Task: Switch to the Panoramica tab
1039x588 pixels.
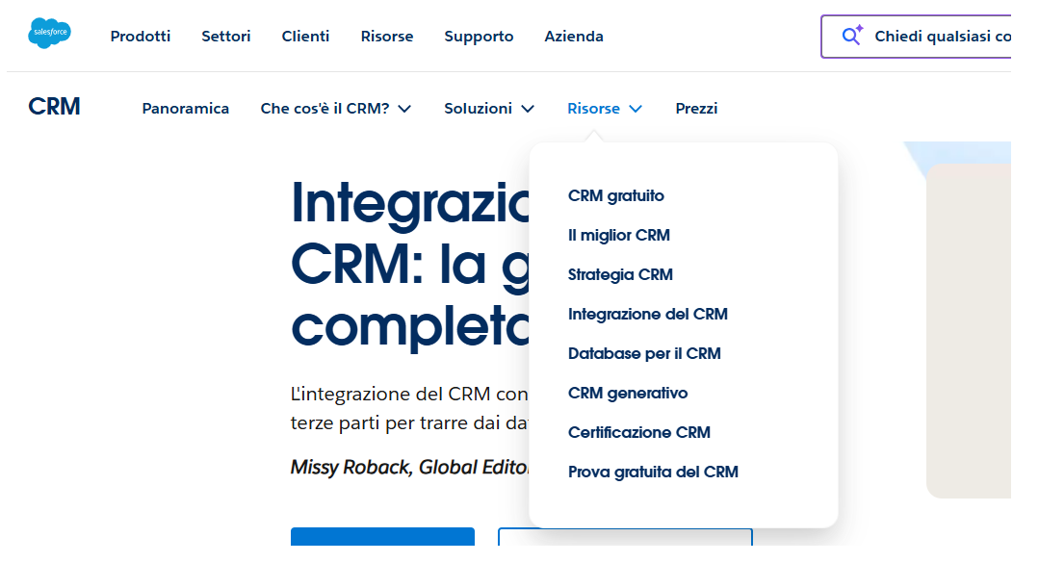Action: tap(186, 109)
